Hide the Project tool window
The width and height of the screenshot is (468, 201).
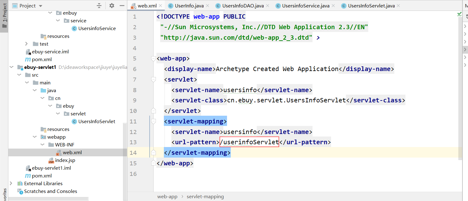(122, 6)
